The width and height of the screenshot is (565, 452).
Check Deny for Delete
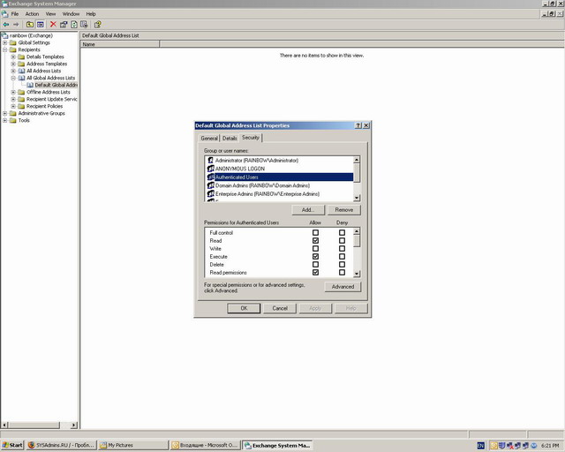[342, 264]
